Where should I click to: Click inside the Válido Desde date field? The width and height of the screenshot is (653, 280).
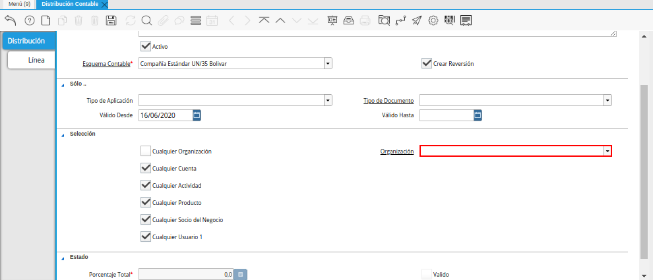(166, 115)
